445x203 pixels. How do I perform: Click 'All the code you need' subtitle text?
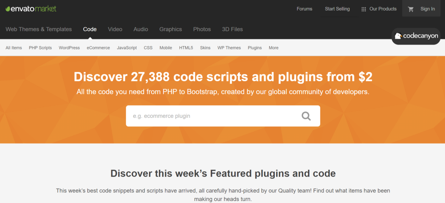tap(223, 92)
